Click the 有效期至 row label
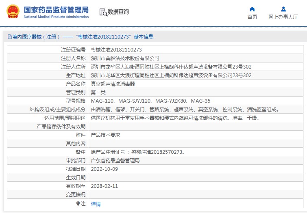This screenshot has height=213, width=307. (x=76, y=186)
